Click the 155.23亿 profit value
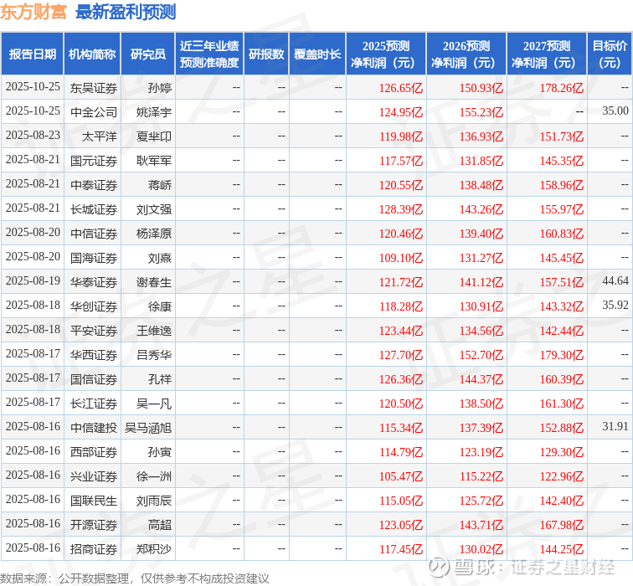The image size is (633, 586). (x=481, y=112)
